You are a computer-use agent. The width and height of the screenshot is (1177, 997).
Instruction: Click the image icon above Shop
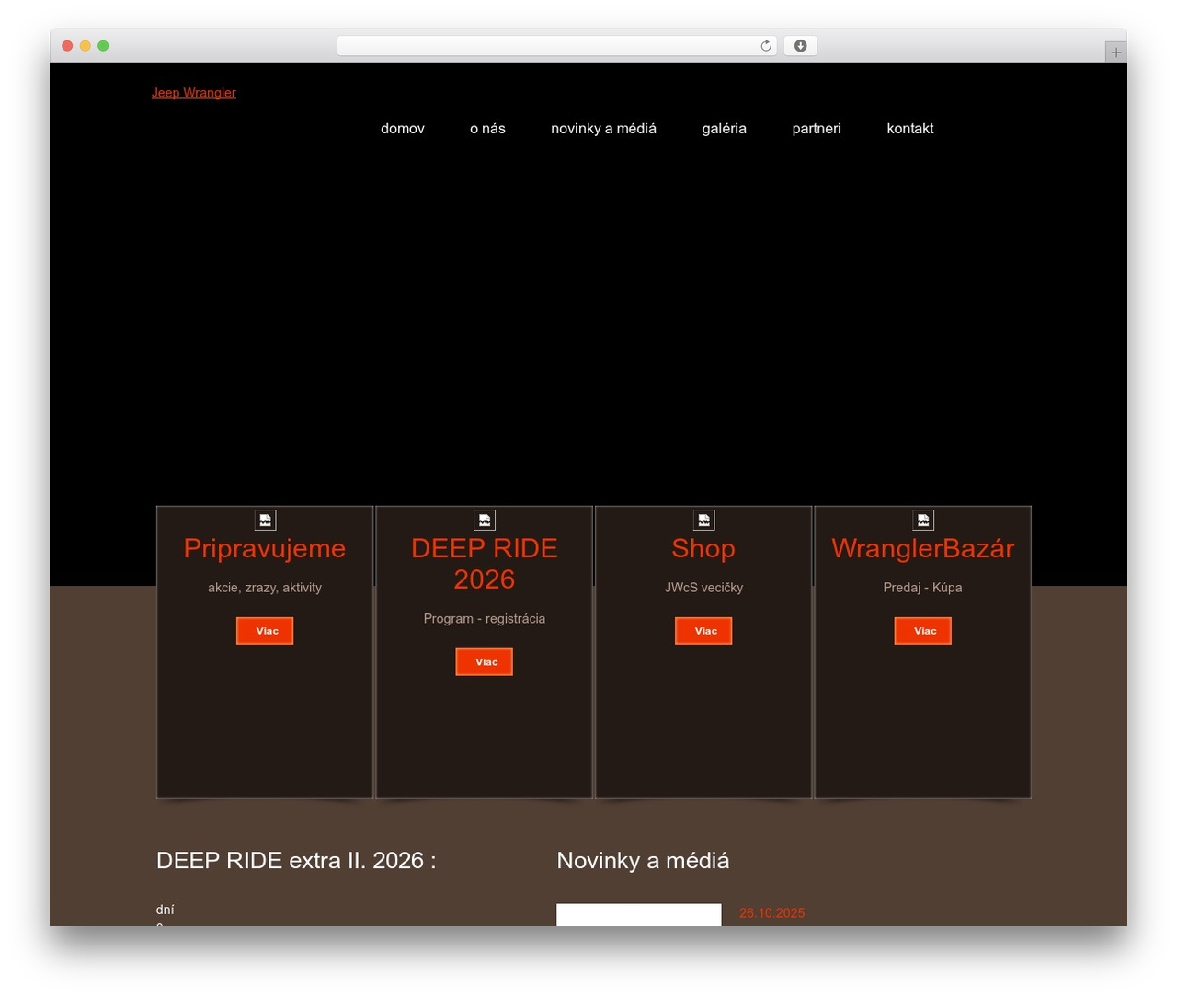tap(703, 521)
